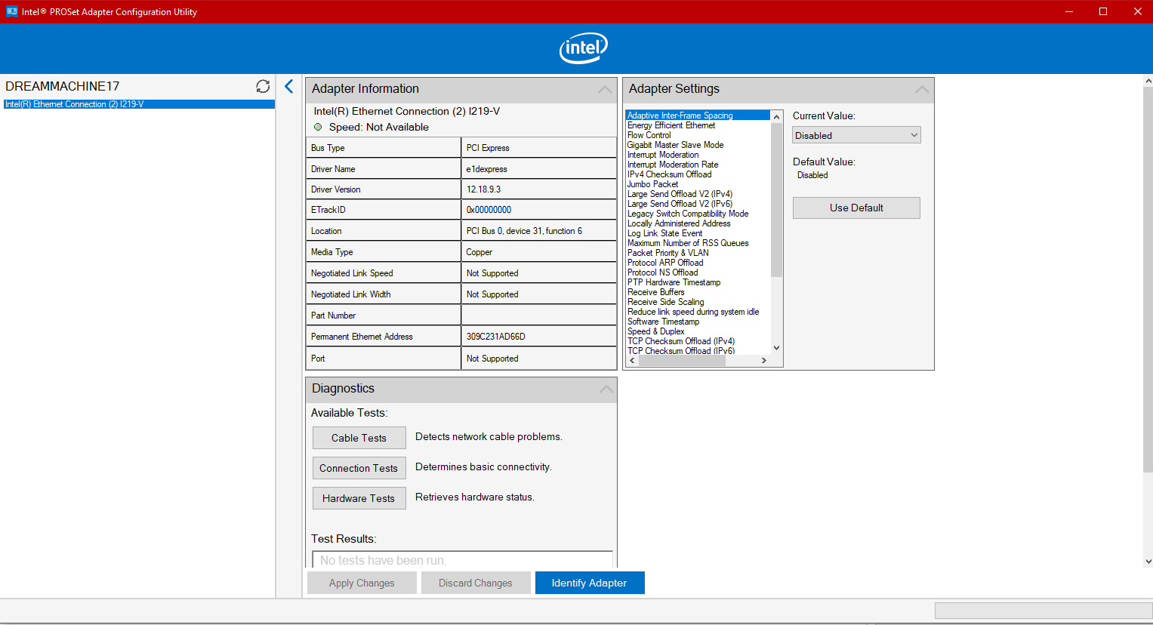Click the Intel logo in header
Viewport: 1153px width, 625px height.
point(583,48)
